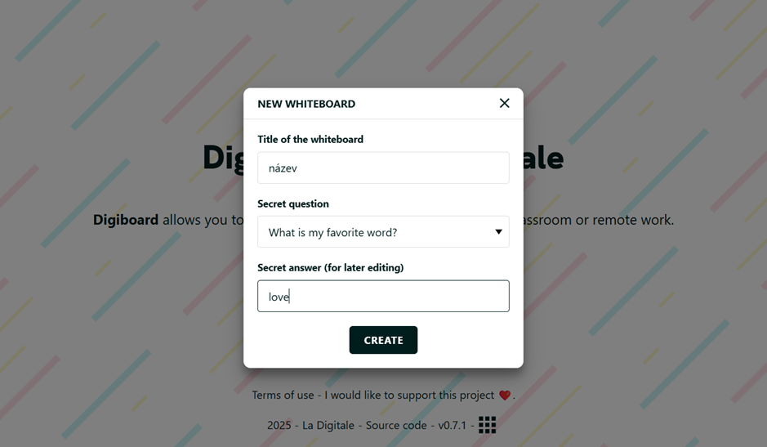This screenshot has width=767, height=447.
Task: Click the secret question dropdown arrow
Action: [498, 232]
